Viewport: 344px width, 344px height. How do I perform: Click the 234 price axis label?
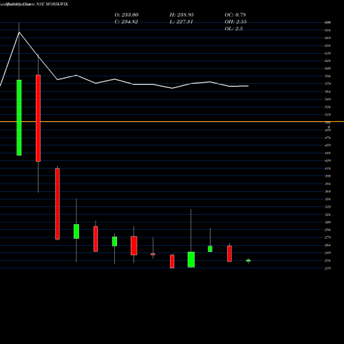[327, 261]
